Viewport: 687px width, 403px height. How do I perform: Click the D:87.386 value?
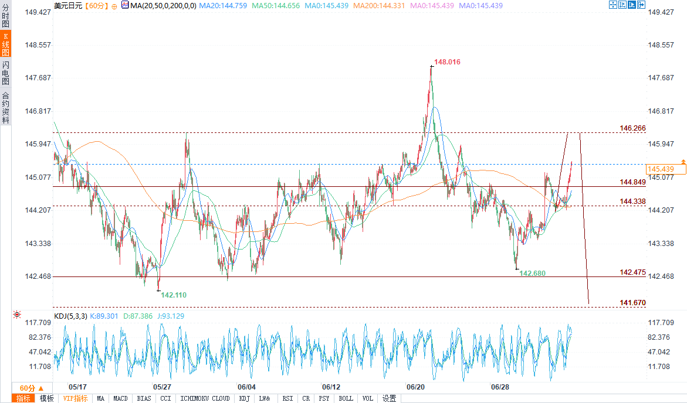[138, 316]
